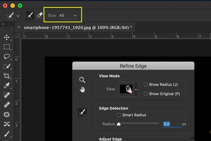
Task: Select the Lasso tool
Action: [x=7, y=57]
